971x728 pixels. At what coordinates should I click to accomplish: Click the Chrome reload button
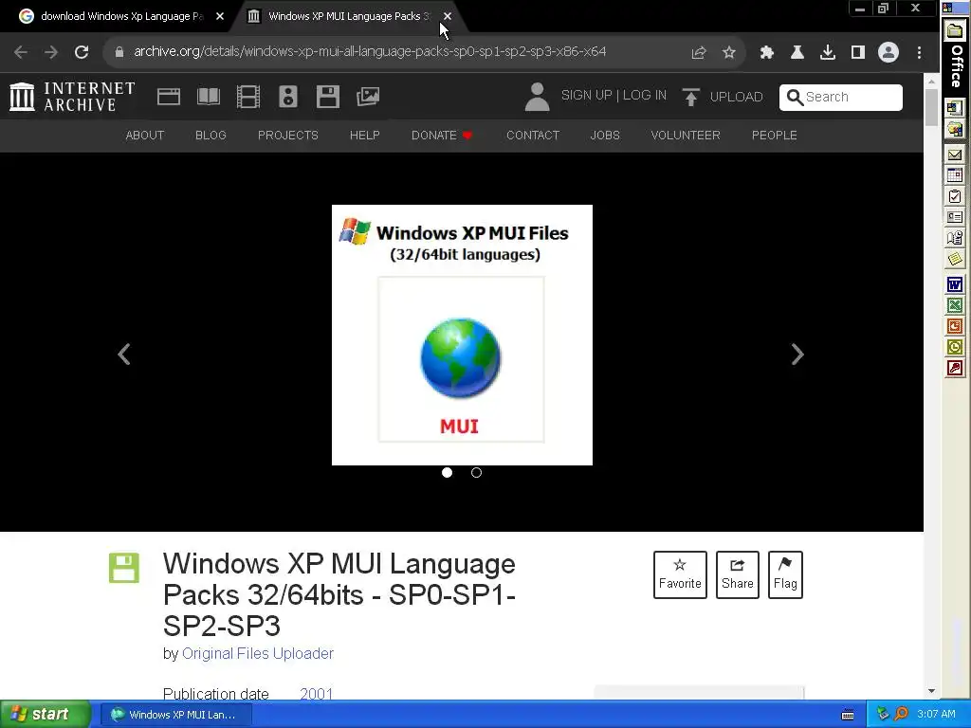point(82,52)
